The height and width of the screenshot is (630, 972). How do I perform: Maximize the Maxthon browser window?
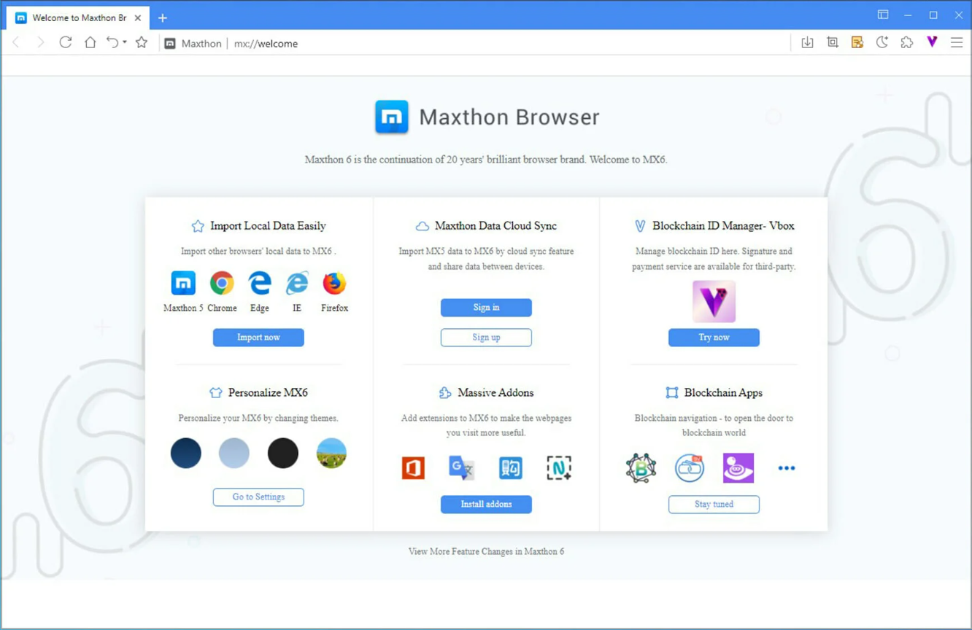(933, 15)
